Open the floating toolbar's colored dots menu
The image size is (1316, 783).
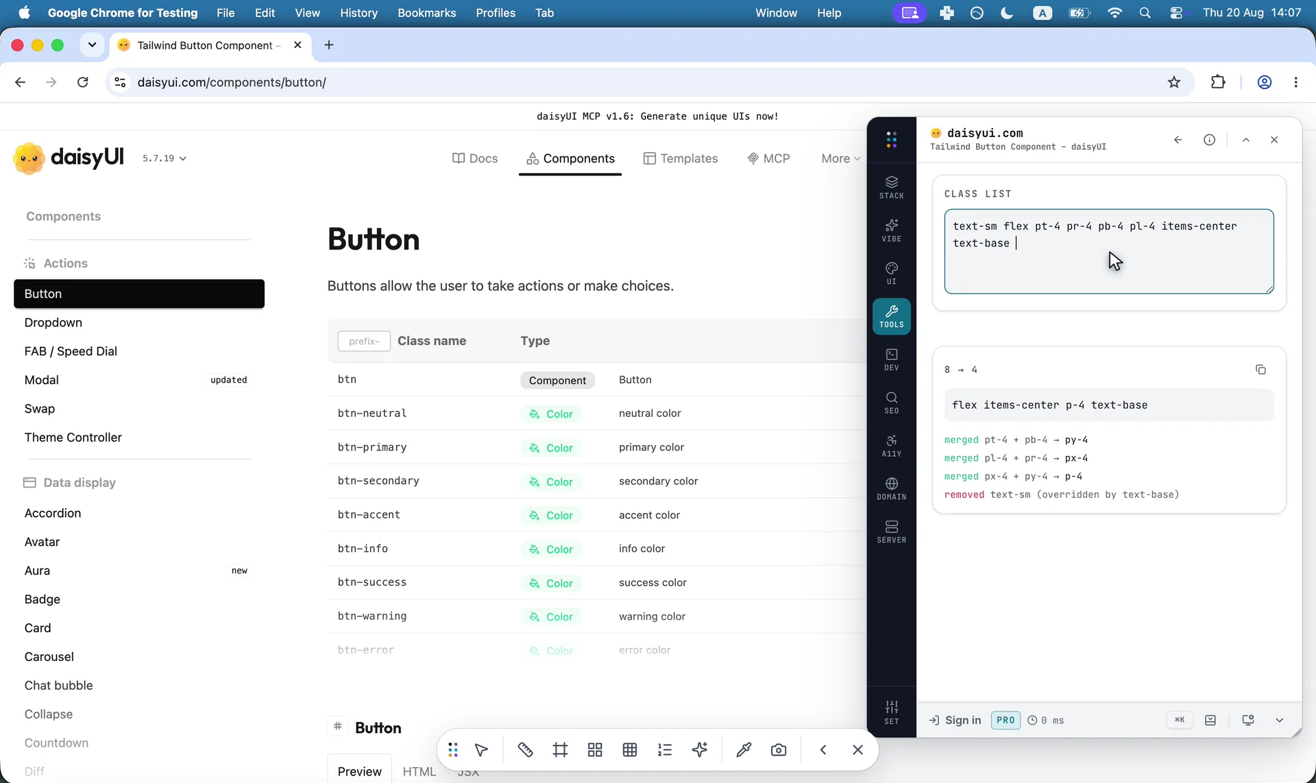coord(453,750)
